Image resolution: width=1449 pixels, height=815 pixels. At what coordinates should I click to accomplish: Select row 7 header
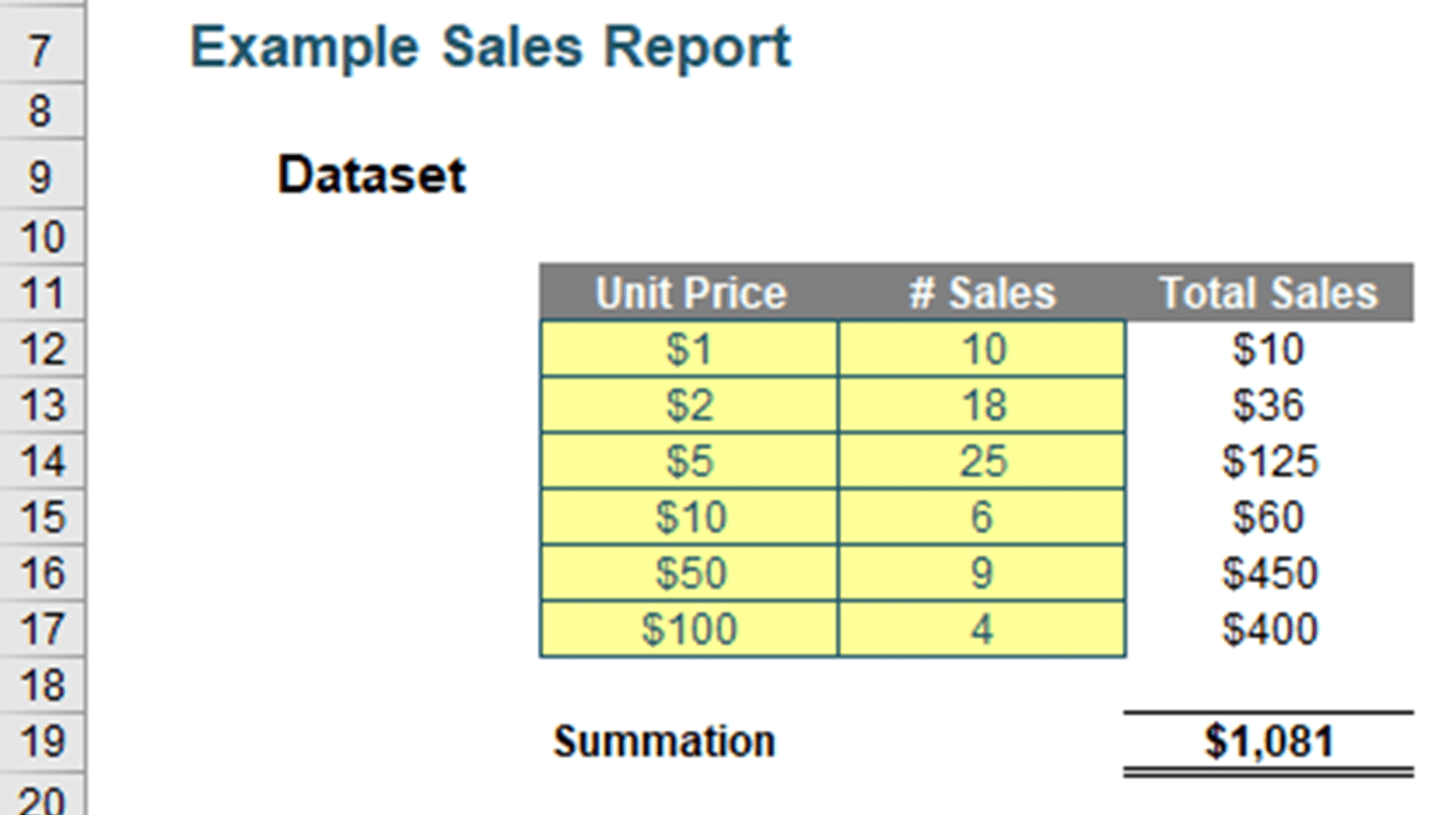tap(41, 50)
